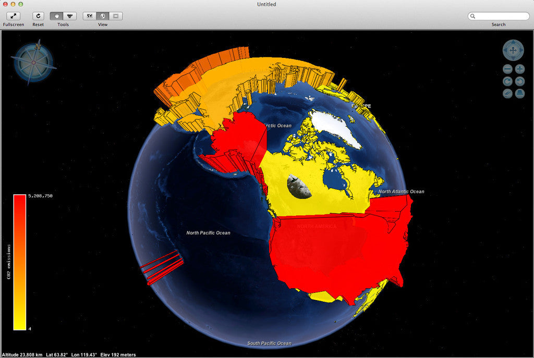This screenshot has height=358, width=534.
Task: Rotate heading counter-clockwise on globe controls
Action: tap(519, 81)
